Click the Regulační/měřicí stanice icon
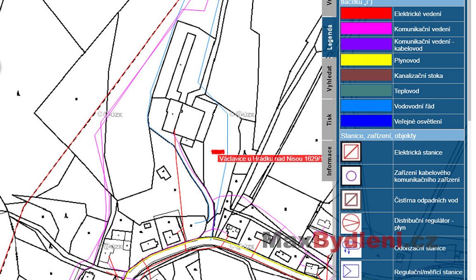This screenshot has height=280, width=476. (x=351, y=270)
